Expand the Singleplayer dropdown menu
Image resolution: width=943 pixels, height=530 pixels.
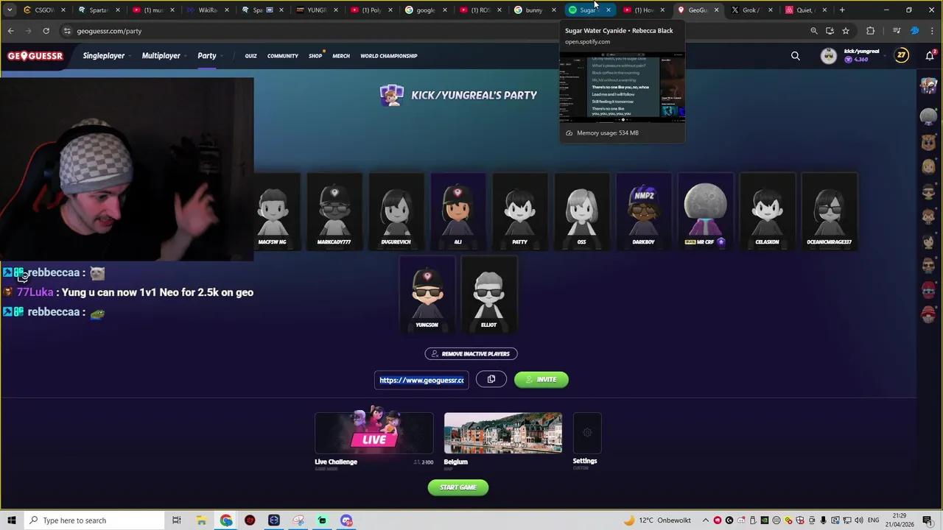pos(108,56)
